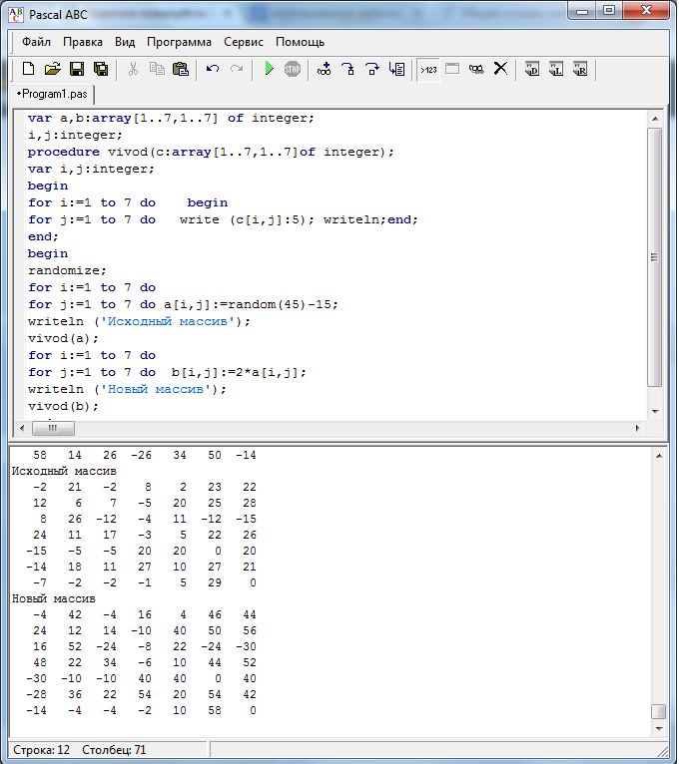The image size is (679, 764).
Task: Click the output panel scroll up arrow
Action: 658,456
